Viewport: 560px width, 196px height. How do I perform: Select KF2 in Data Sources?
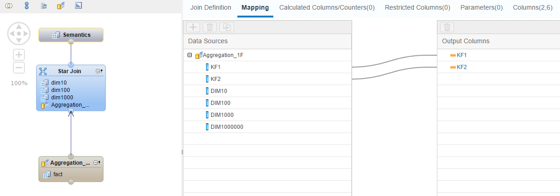[267, 79]
